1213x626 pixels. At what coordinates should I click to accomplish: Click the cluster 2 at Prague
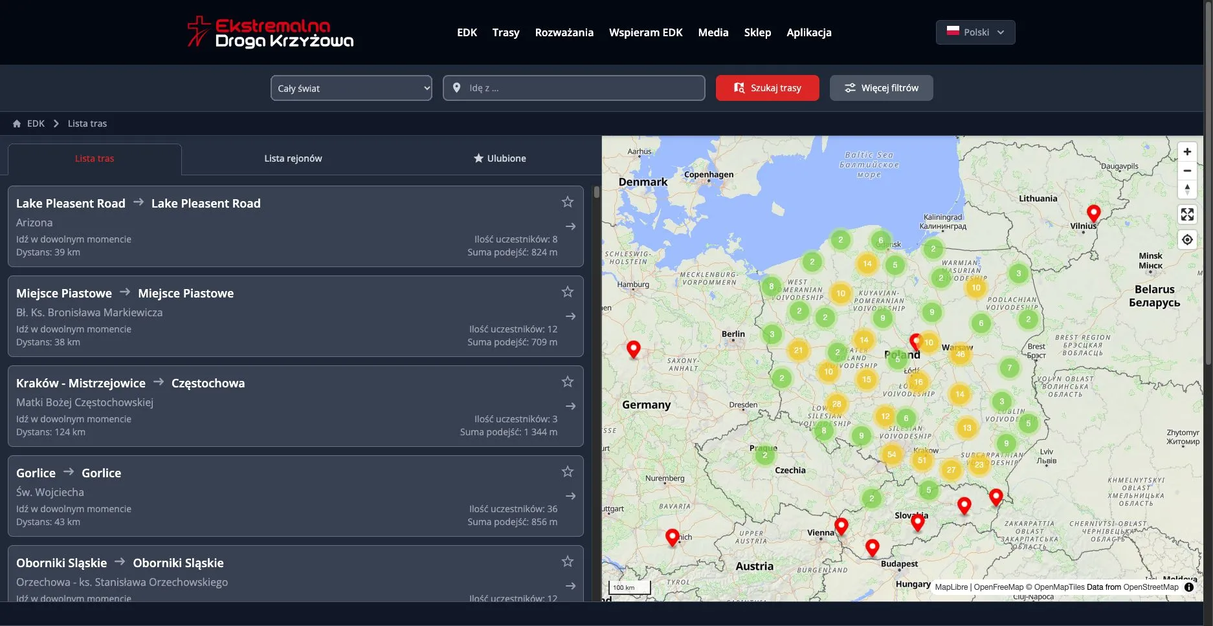click(765, 455)
